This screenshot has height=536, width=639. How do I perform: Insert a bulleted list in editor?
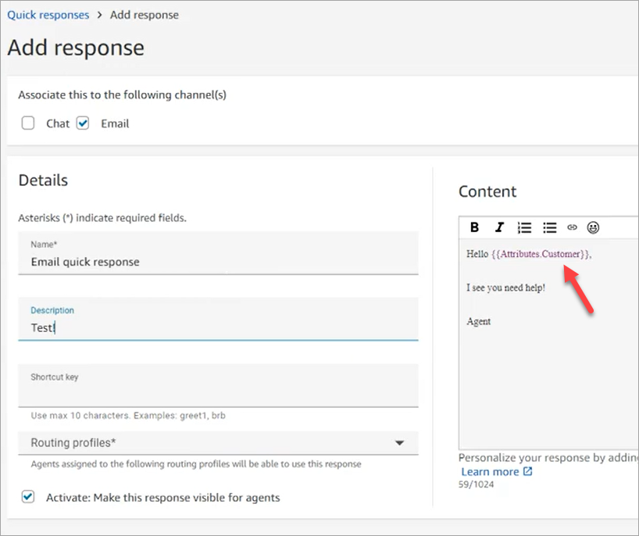pyautogui.click(x=549, y=227)
